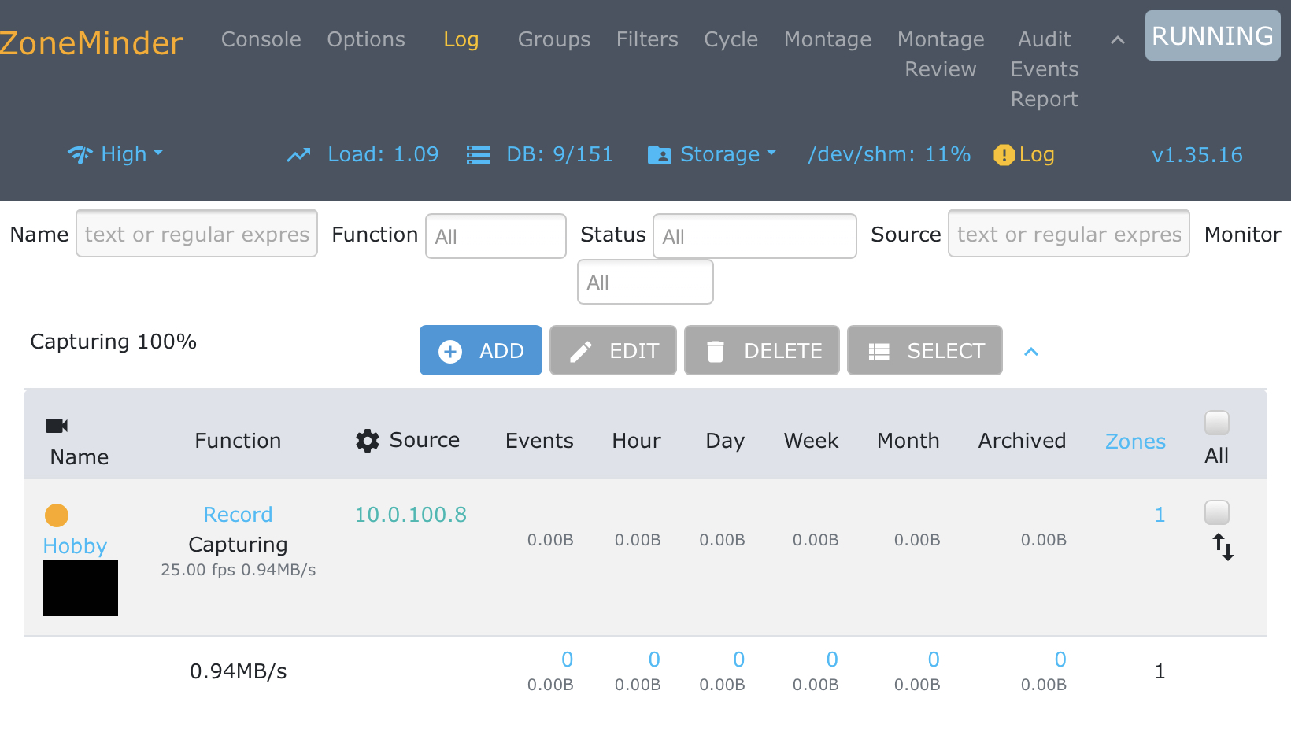Click the Record function link
This screenshot has height=750, width=1291.
(238, 515)
